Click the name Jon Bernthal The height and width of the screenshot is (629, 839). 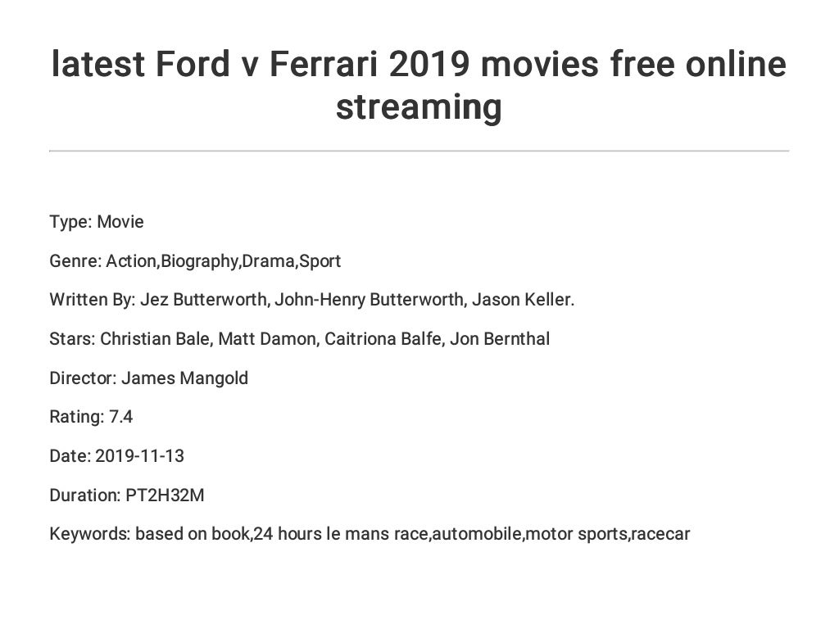coord(500,339)
